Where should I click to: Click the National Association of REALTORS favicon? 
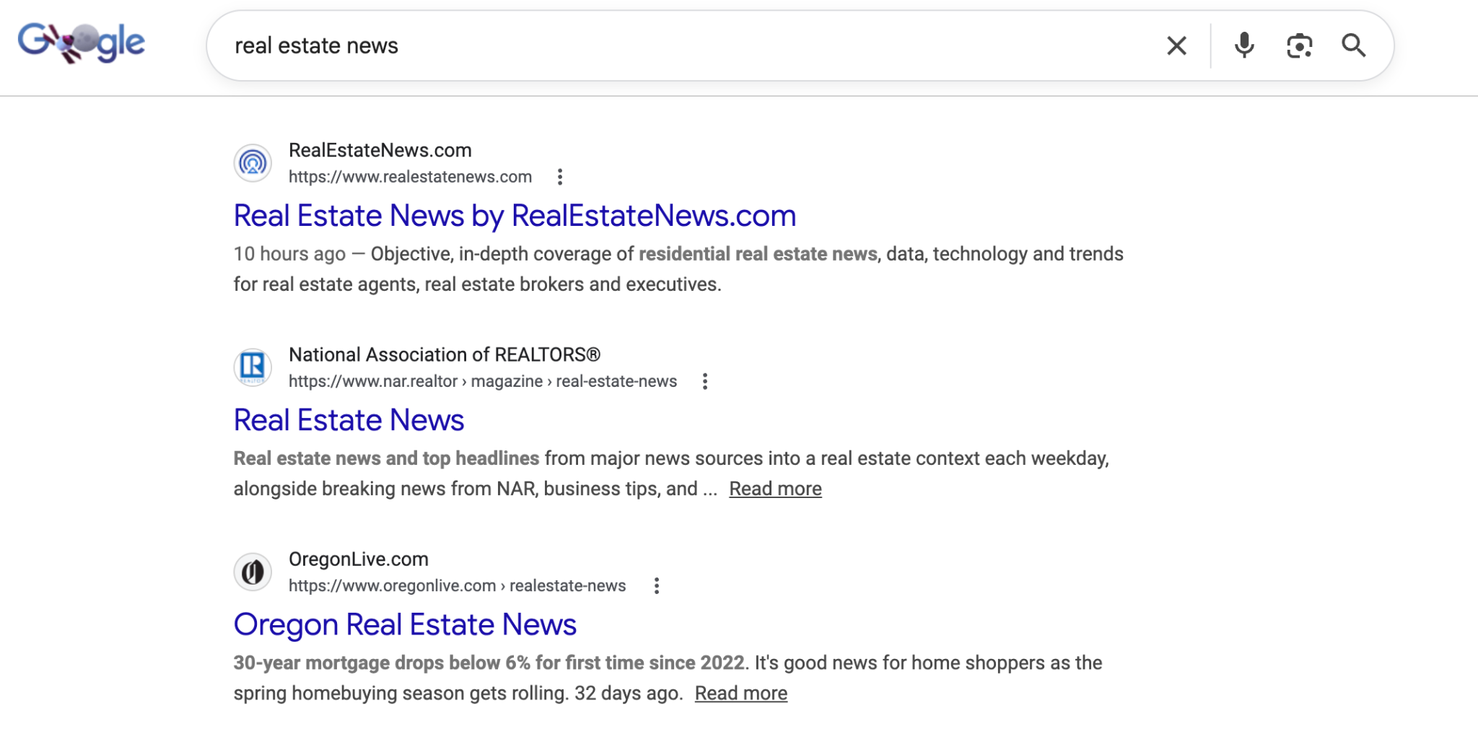coord(253,367)
